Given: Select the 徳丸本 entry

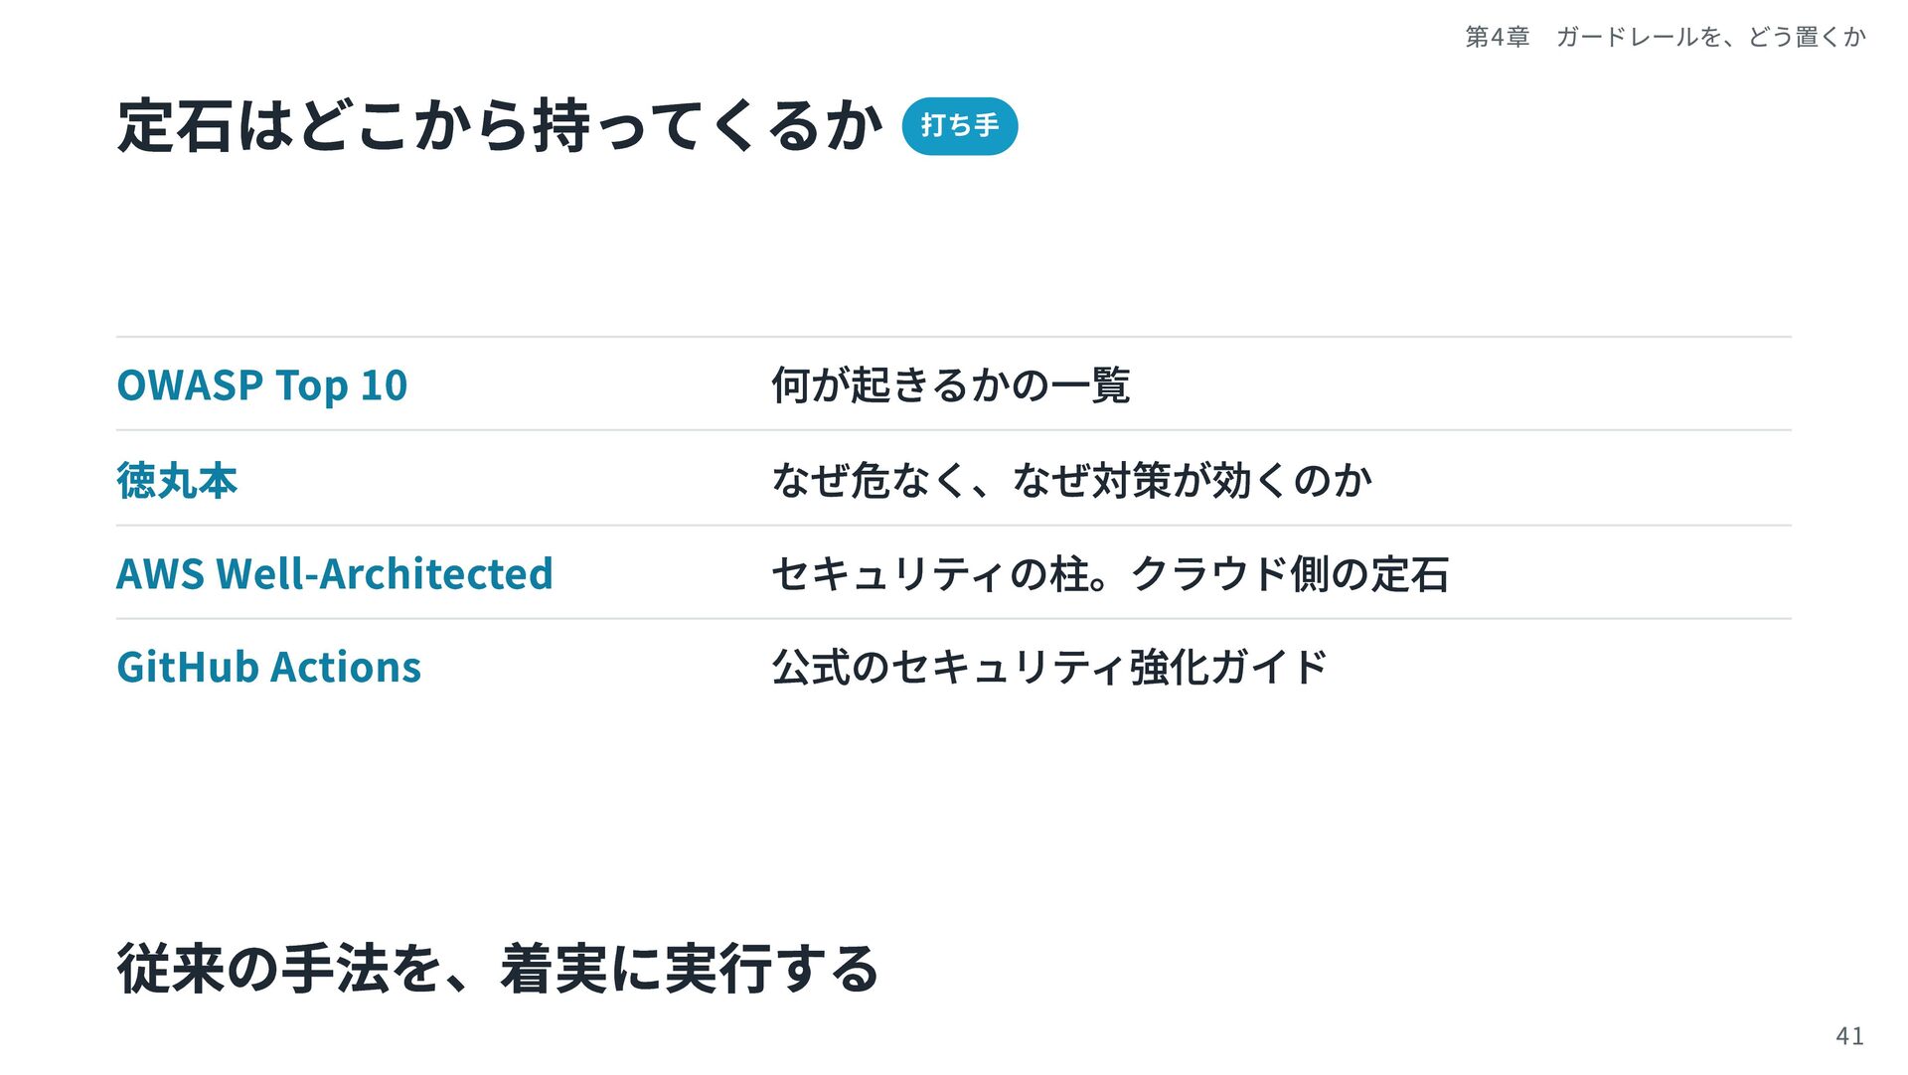Looking at the screenshot, I should [x=177, y=480].
